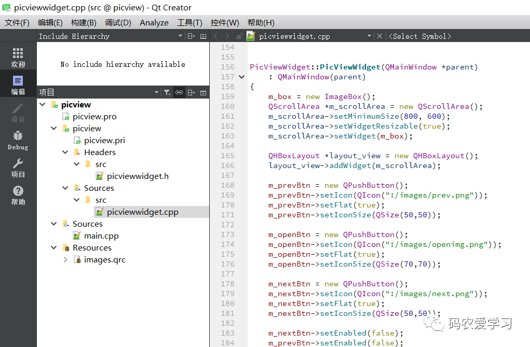
Task: Click the QHBoxLayout *layout_view declaration line
Action: (373, 156)
